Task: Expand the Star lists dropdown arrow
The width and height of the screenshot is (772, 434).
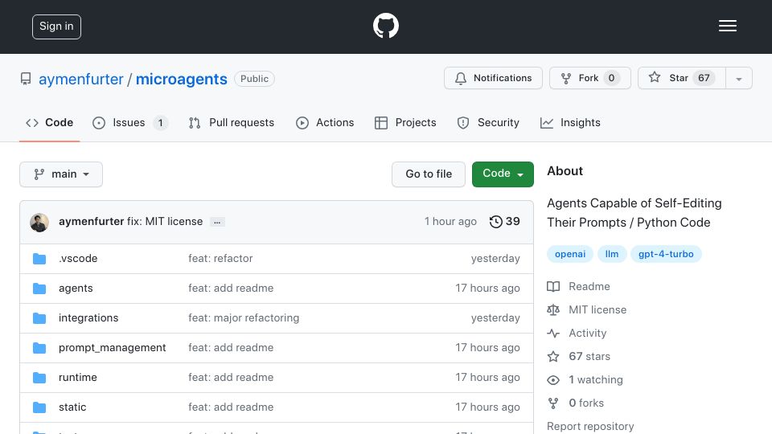Action: pyautogui.click(x=738, y=78)
